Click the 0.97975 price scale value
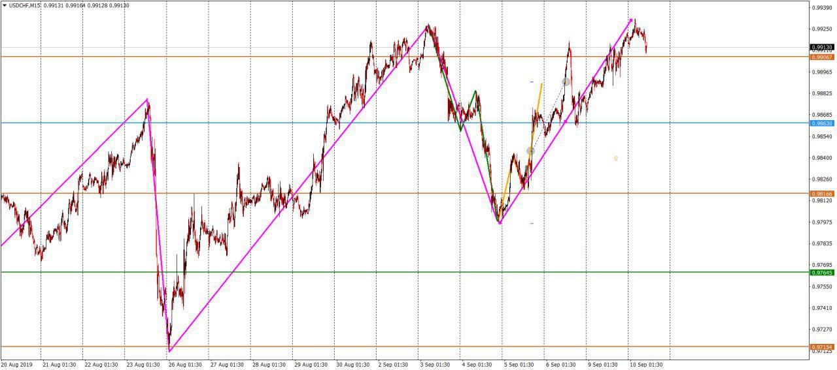 pos(822,222)
